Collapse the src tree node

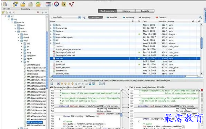point(6,16)
